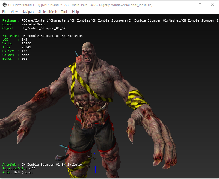219x179 pixels.
Task: Maximize the UE Viewer window
Action: (200, 5)
